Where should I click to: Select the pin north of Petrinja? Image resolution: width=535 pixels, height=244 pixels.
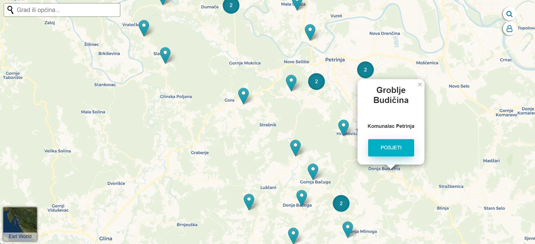pyautogui.click(x=310, y=31)
